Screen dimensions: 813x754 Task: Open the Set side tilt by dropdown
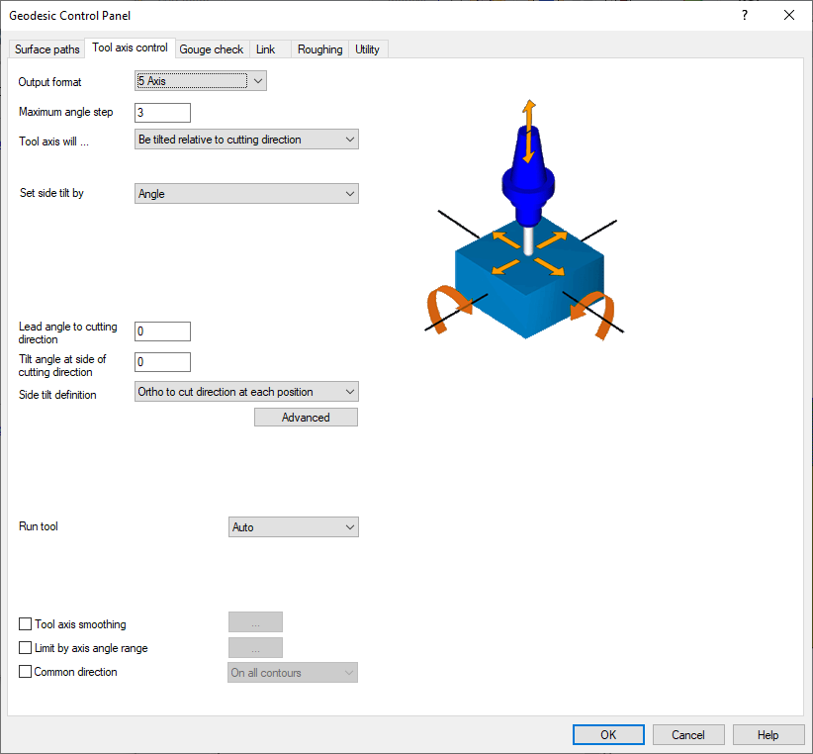point(246,193)
